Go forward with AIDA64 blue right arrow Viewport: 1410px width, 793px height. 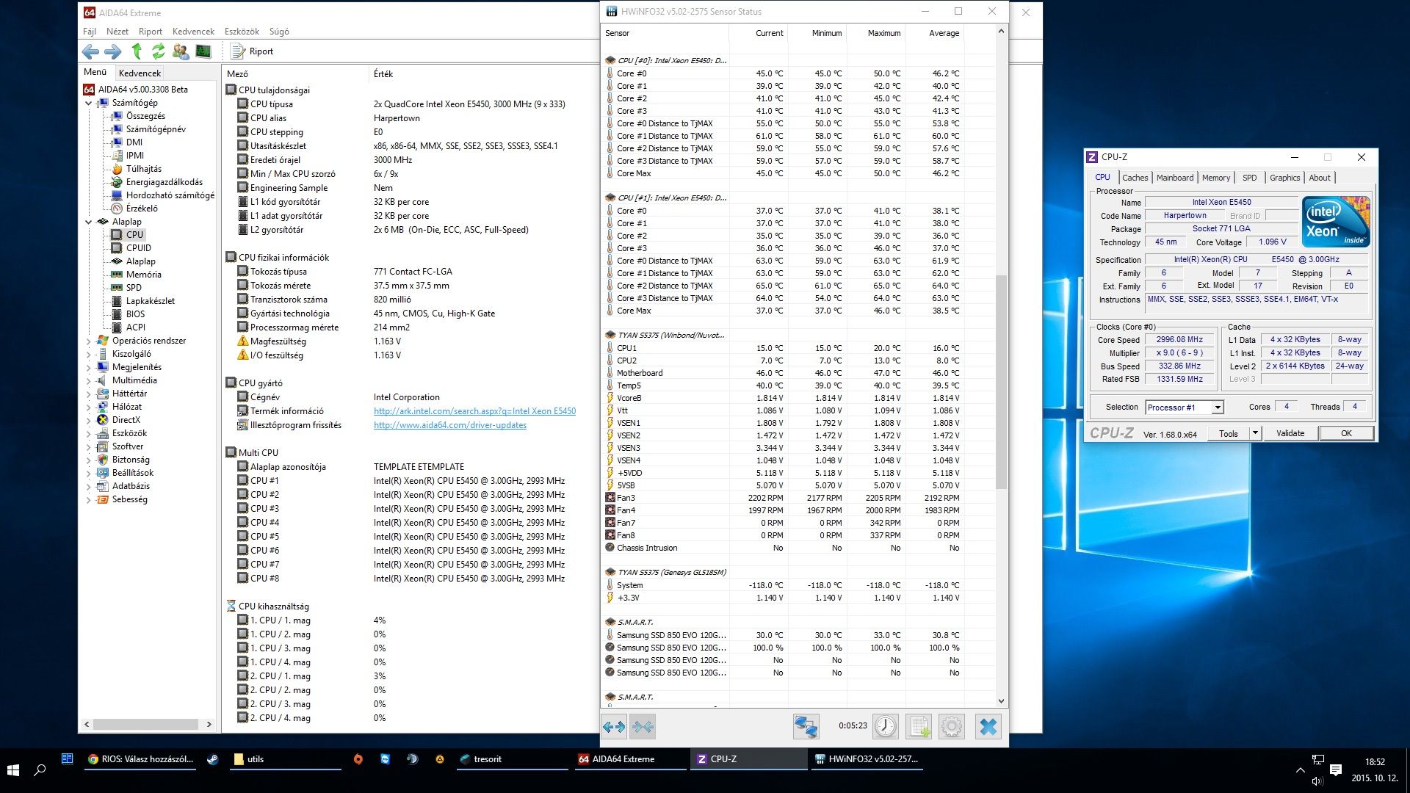[113, 51]
